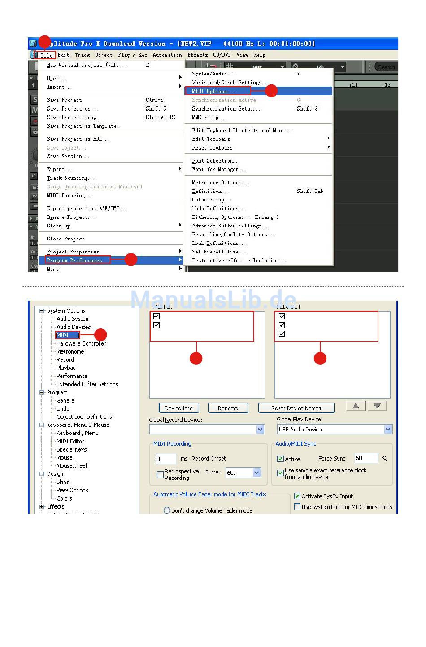Select Don't change Volume Fader mode
The height and width of the screenshot is (647, 426).
click(167, 510)
